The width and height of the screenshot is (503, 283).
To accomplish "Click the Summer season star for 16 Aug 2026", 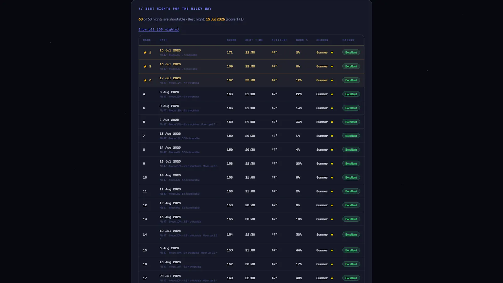I will (x=332, y=264).
